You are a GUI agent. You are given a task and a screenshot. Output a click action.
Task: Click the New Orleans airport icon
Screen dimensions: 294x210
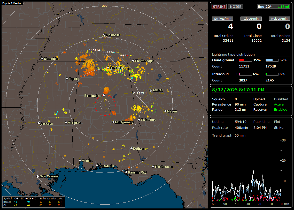point(38,176)
